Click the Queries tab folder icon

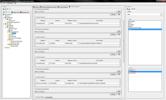point(34,7)
